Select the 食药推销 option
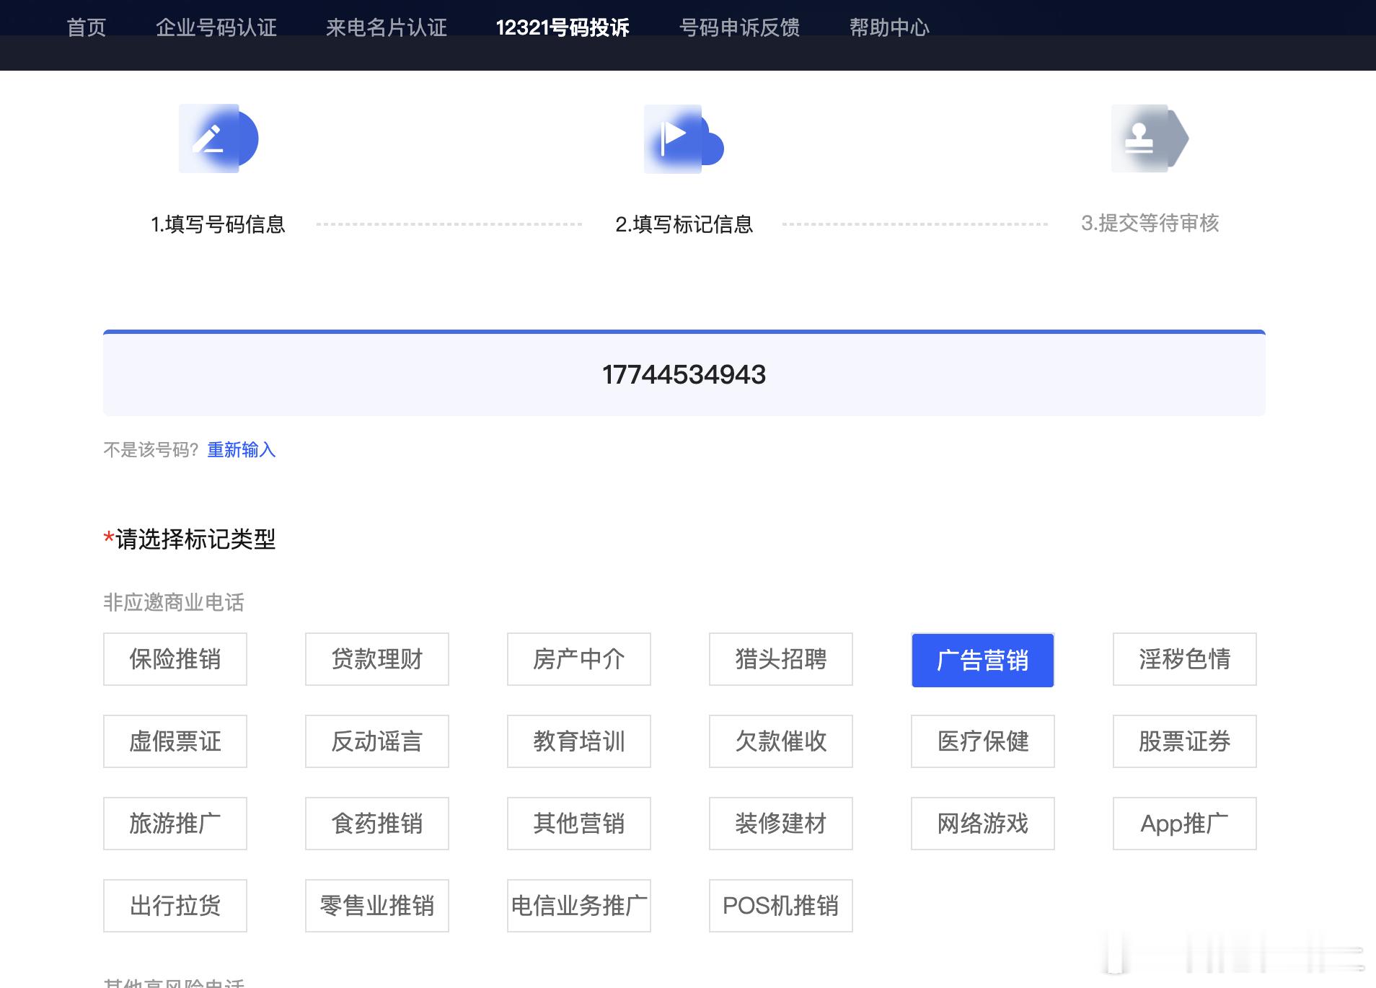This screenshot has height=988, width=1376. [377, 824]
